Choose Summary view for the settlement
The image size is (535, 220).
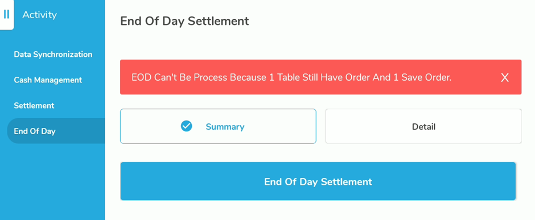tap(218, 126)
